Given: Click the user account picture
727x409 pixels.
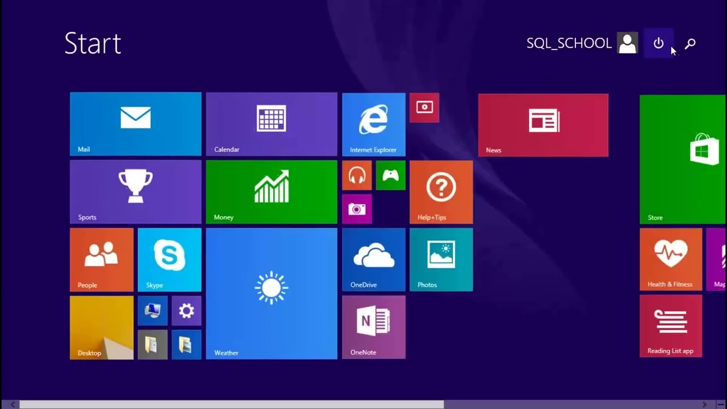Looking at the screenshot, I should coord(628,43).
